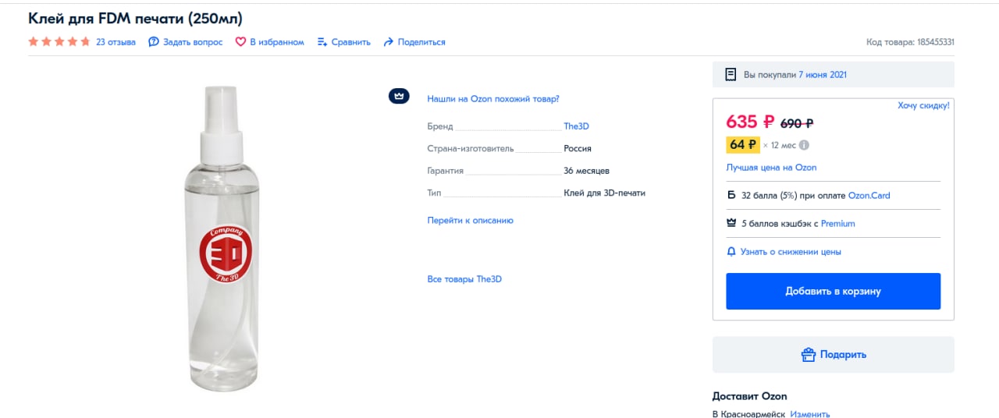This screenshot has width=999, height=418.
Task: Click the Доставит Ozon heading
Action: 750,396
